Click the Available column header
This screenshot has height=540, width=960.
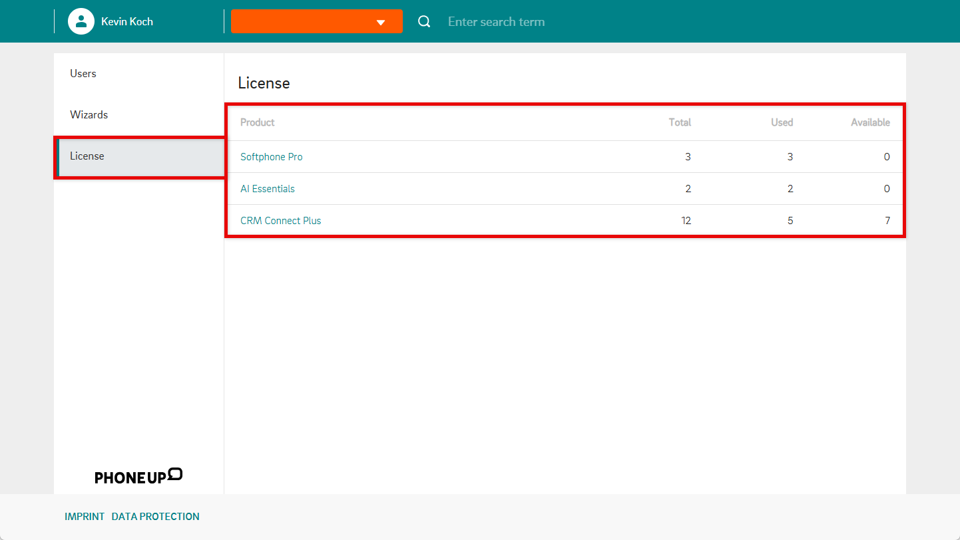[870, 122]
